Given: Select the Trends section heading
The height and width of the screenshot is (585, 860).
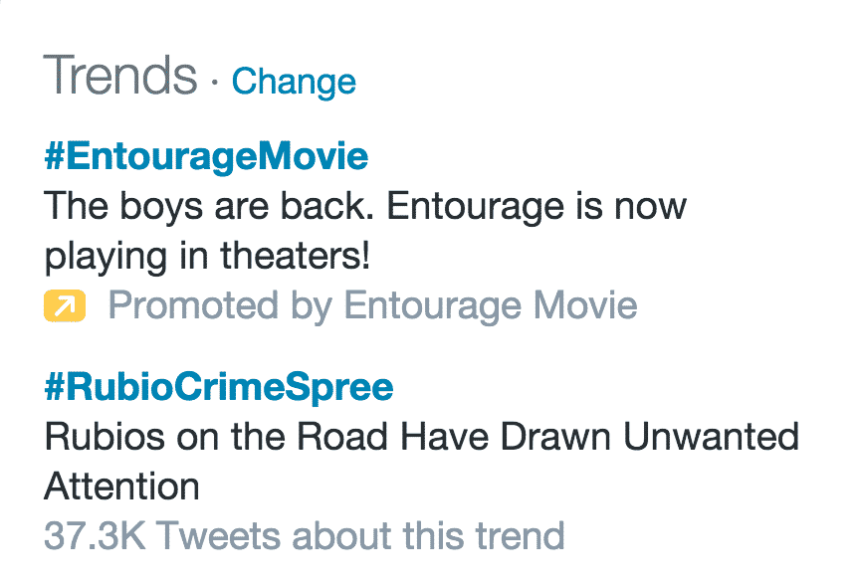Looking at the screenshot, I should point(120,75).
